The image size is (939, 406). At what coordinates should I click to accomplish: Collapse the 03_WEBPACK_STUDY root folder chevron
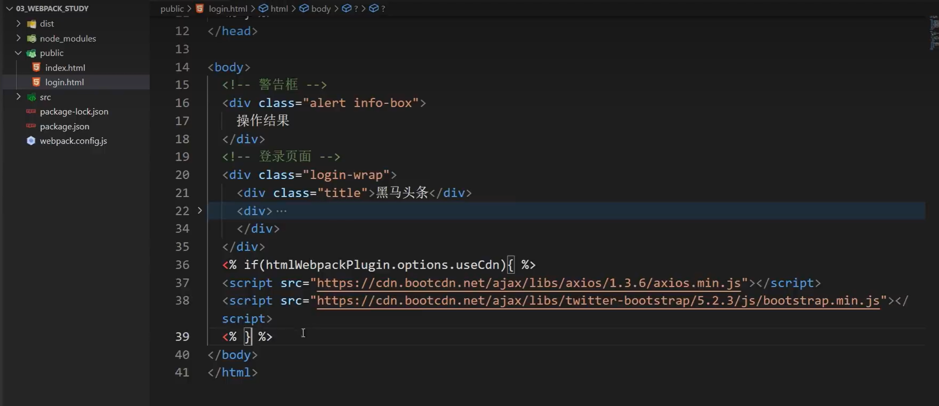tap(9, 8)
